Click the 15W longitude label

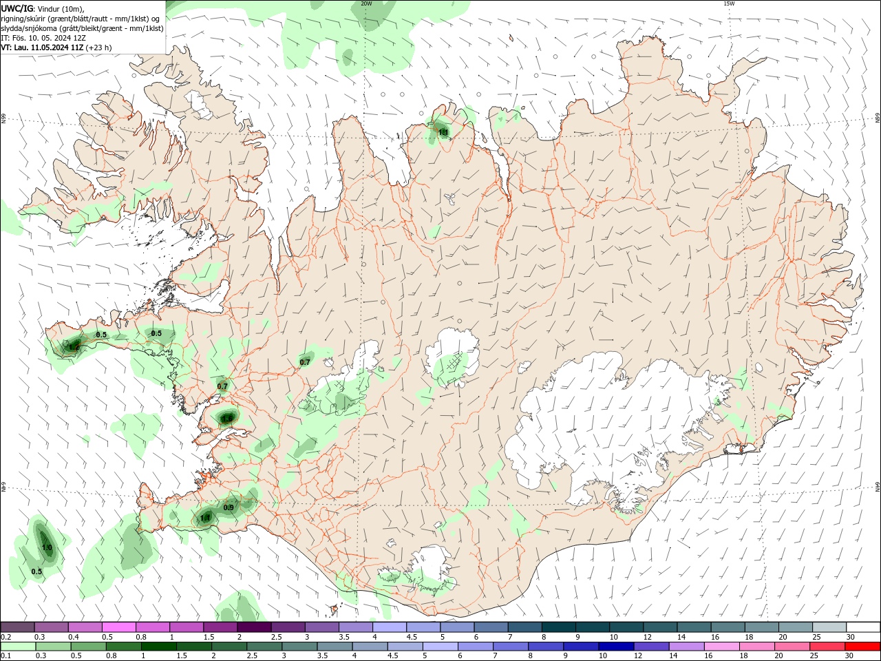[x=729, y=3]
